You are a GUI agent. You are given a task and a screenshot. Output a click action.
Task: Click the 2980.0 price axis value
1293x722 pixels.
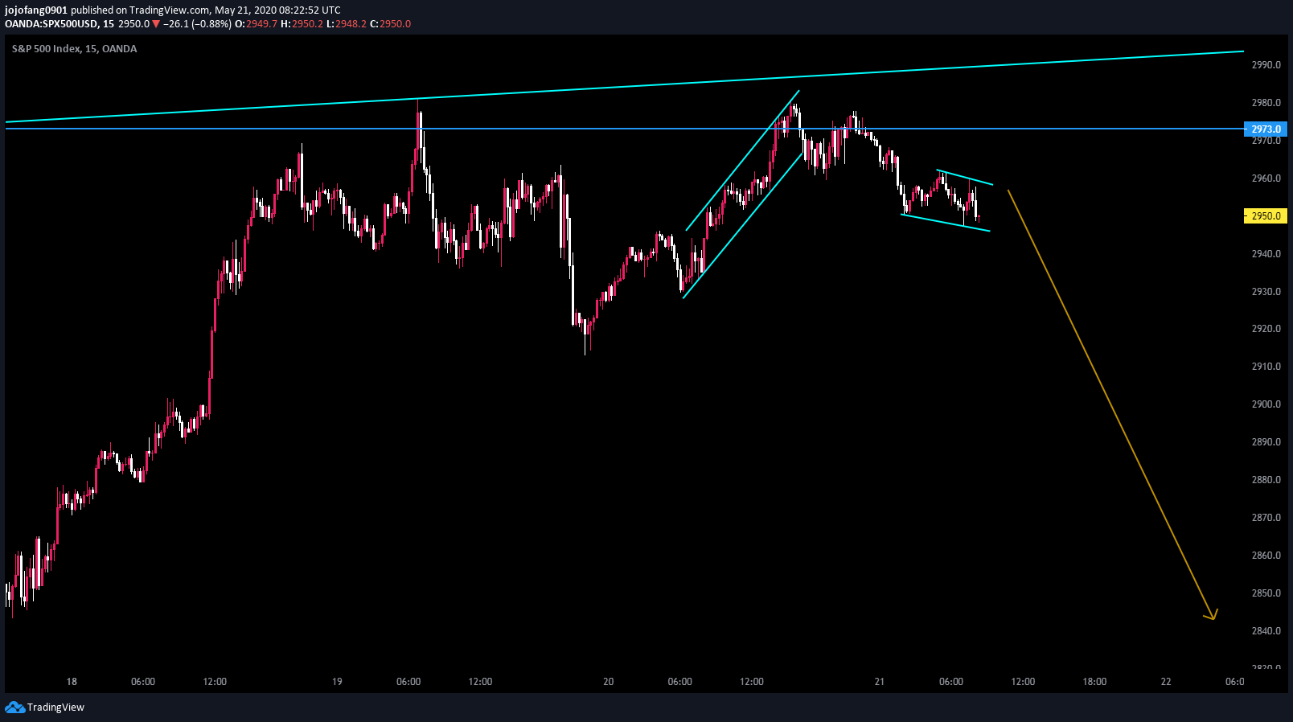[1266, 103]
